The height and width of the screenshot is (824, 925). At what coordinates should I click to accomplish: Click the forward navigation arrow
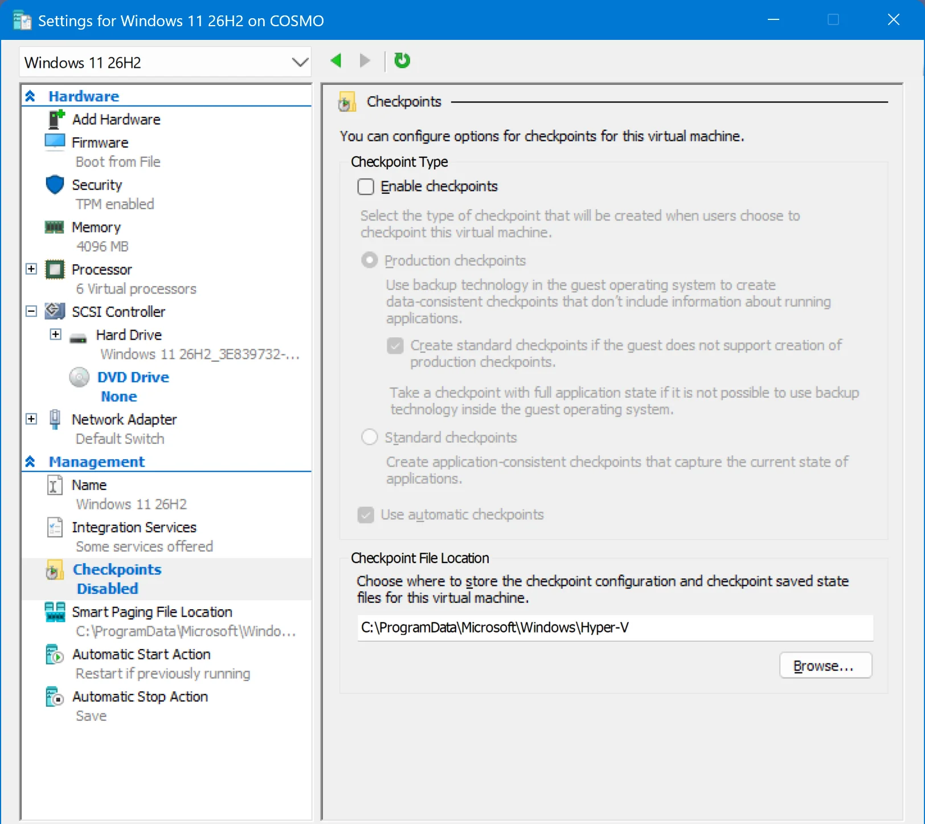click(x=365, y=60)
